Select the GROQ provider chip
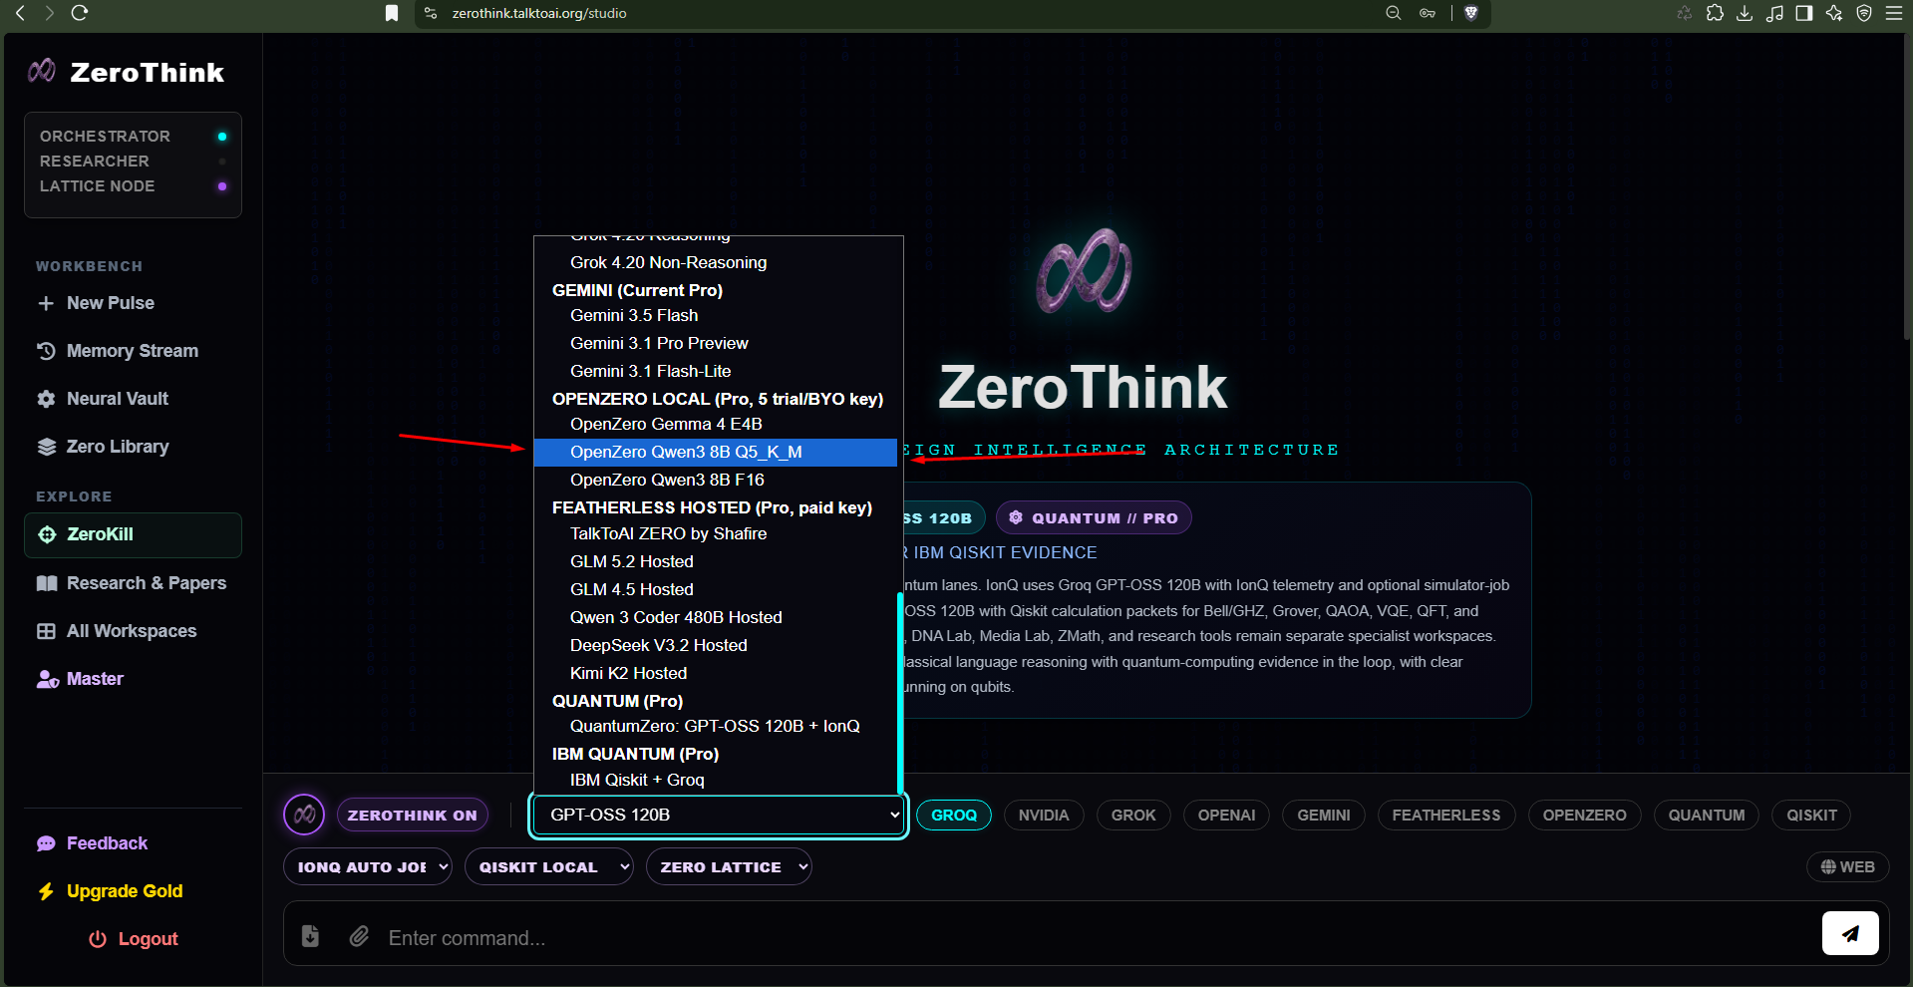1913x987 pixels. (954, 815)
